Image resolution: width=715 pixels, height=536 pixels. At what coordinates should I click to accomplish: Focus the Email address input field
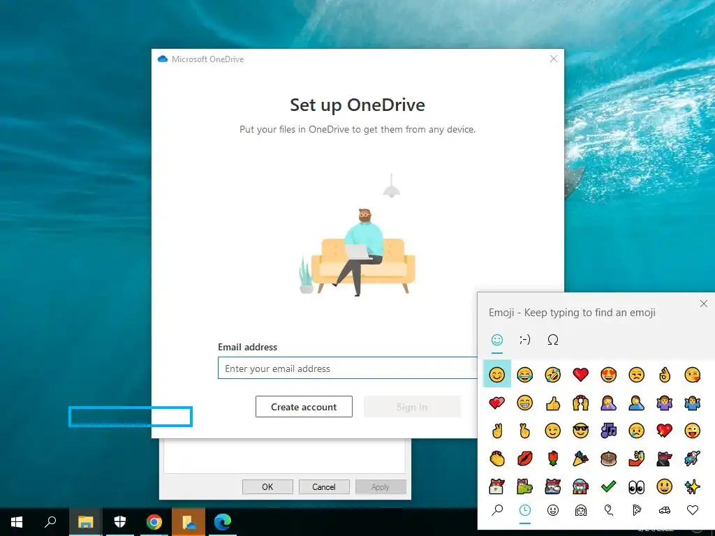click(348, 368)
